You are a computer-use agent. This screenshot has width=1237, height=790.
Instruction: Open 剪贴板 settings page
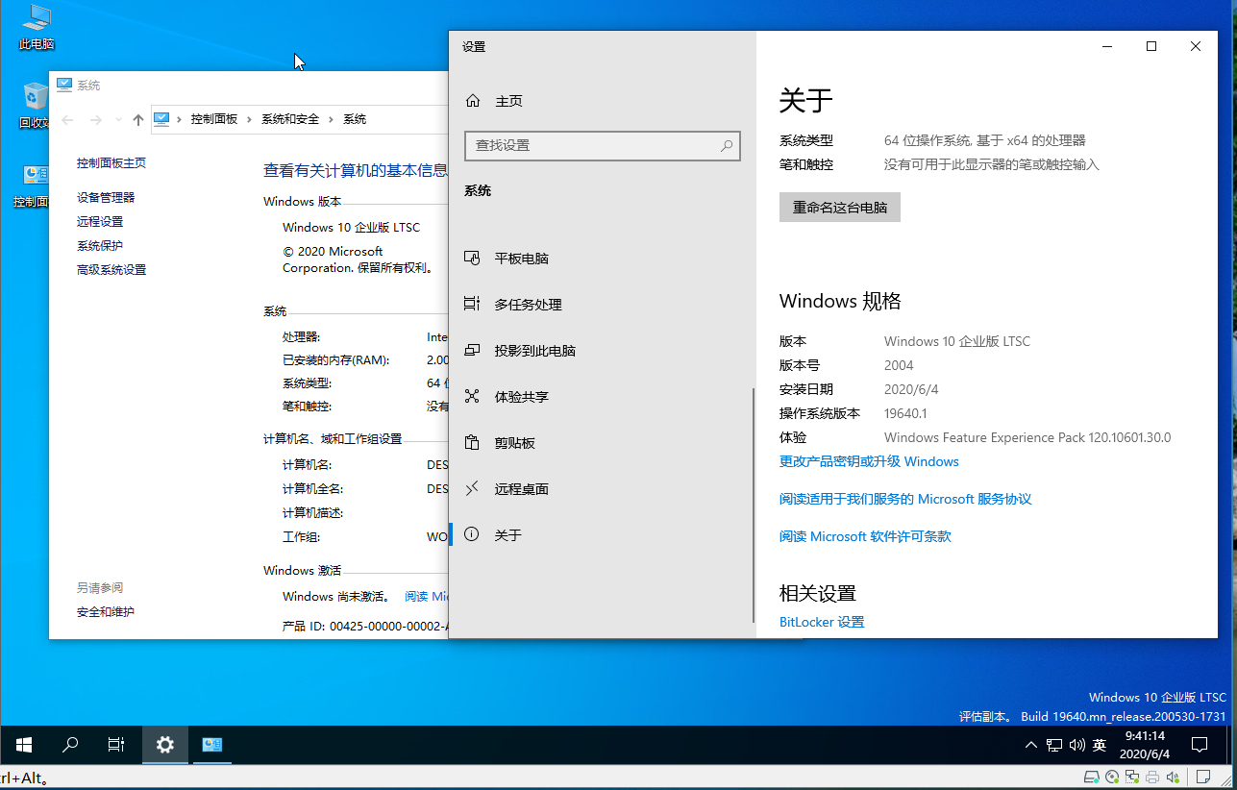click(601, 443)
